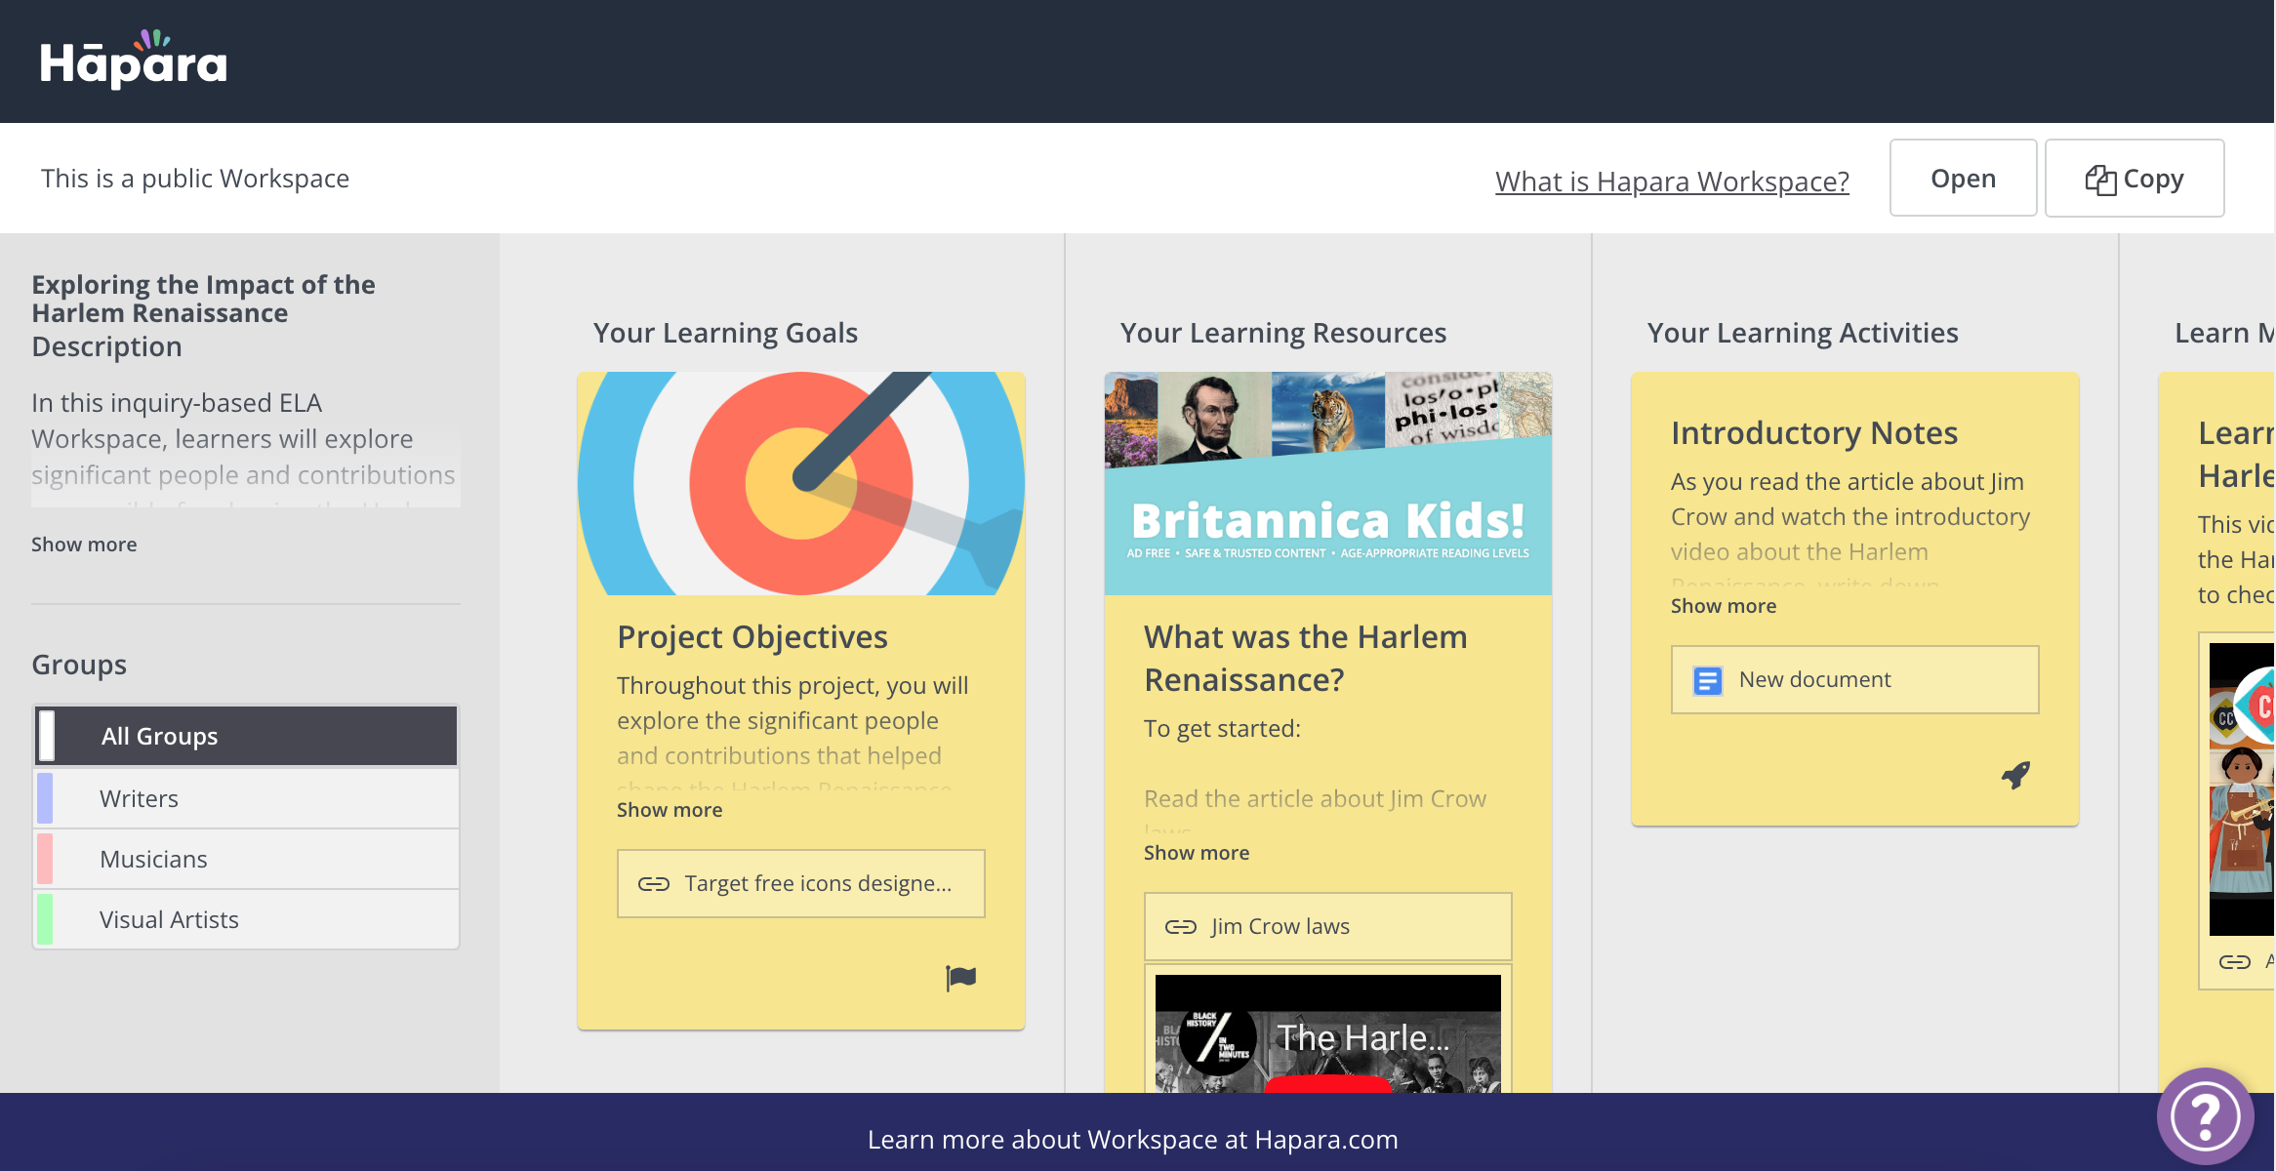This screenshot has height=1171, width=2276.
Task: Click the Britannica Kids thumbnail image
Action: point(1327,483)
